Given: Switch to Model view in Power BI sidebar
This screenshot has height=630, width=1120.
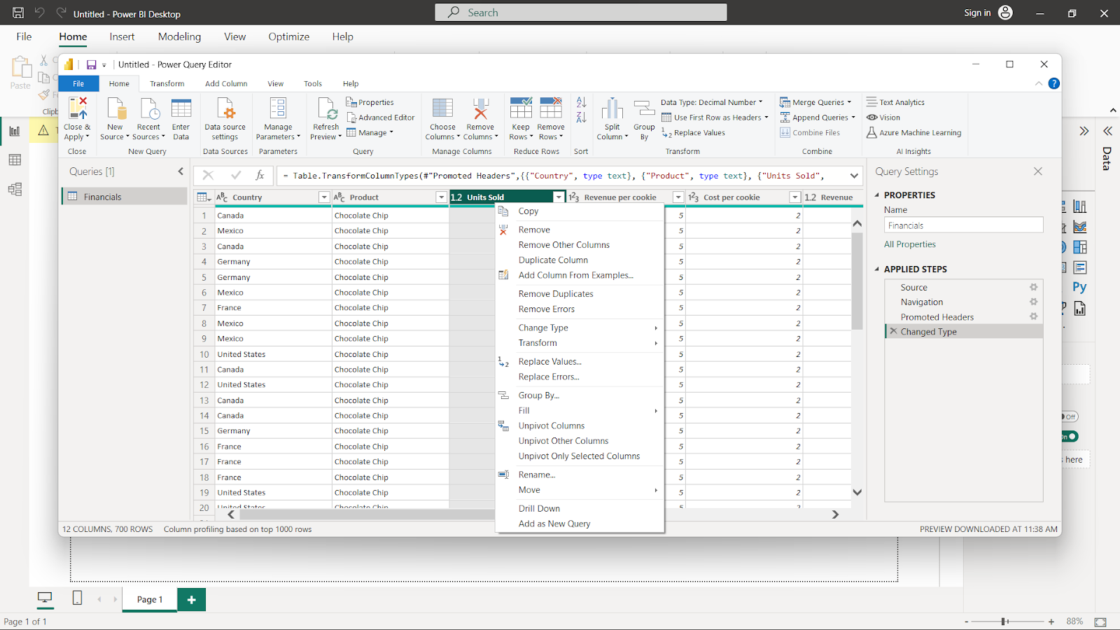Looking at the screenshot, I should coord(15,190).
